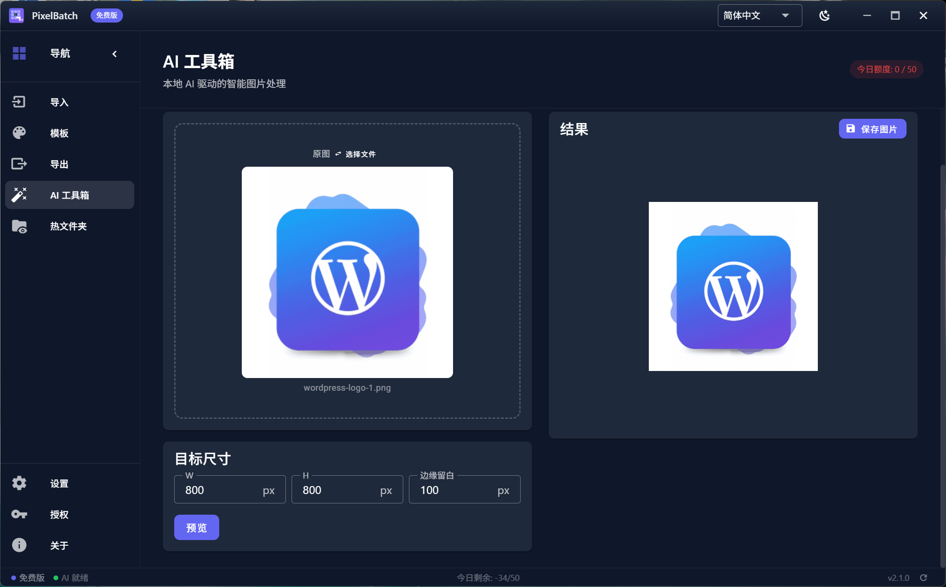Open the 导出 menu item
Viewport: 946px width, 587px height.
69,164
